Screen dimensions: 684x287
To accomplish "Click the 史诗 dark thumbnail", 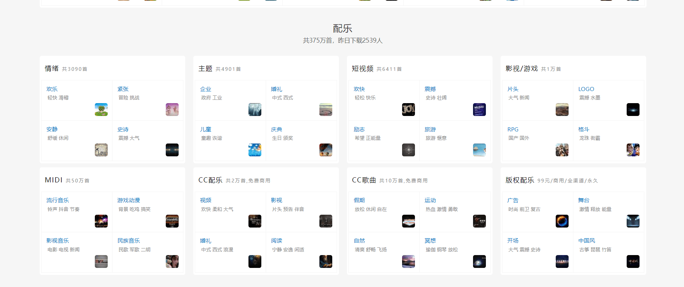I will [x=172, y=150].
